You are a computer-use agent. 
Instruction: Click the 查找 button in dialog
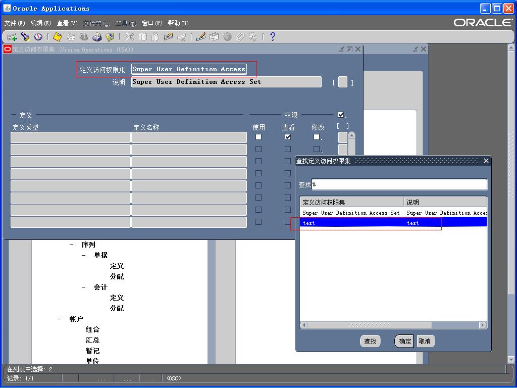pyautogui.click(x=370, y=341)
